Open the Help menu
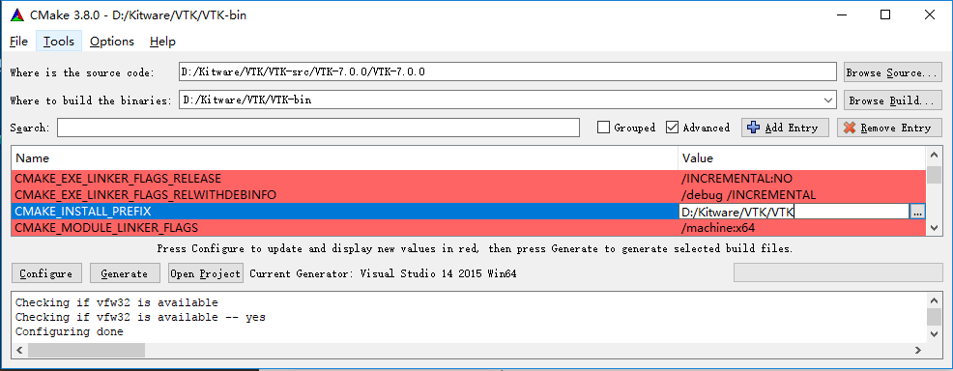 tap(162, 42)
